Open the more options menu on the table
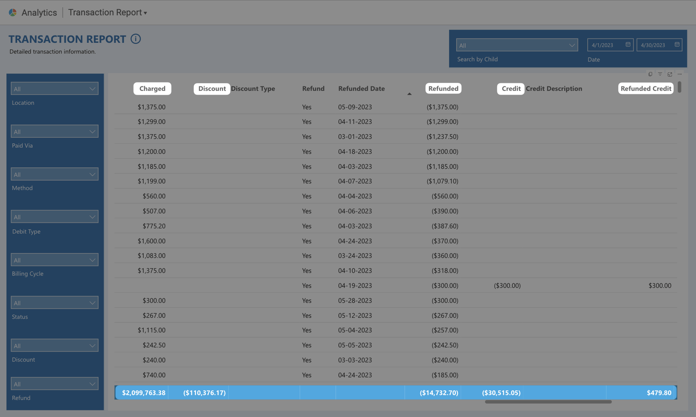Image resolution: width=696 pixels, height=417 pixels. coord(680,74)
